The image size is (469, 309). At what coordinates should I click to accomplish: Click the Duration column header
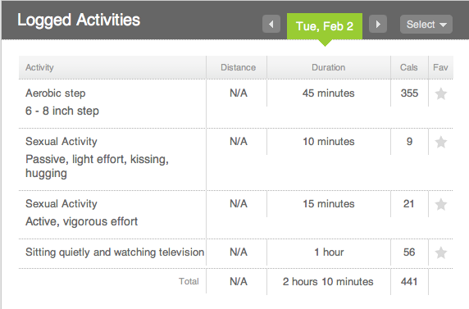[x=329, y=67]
